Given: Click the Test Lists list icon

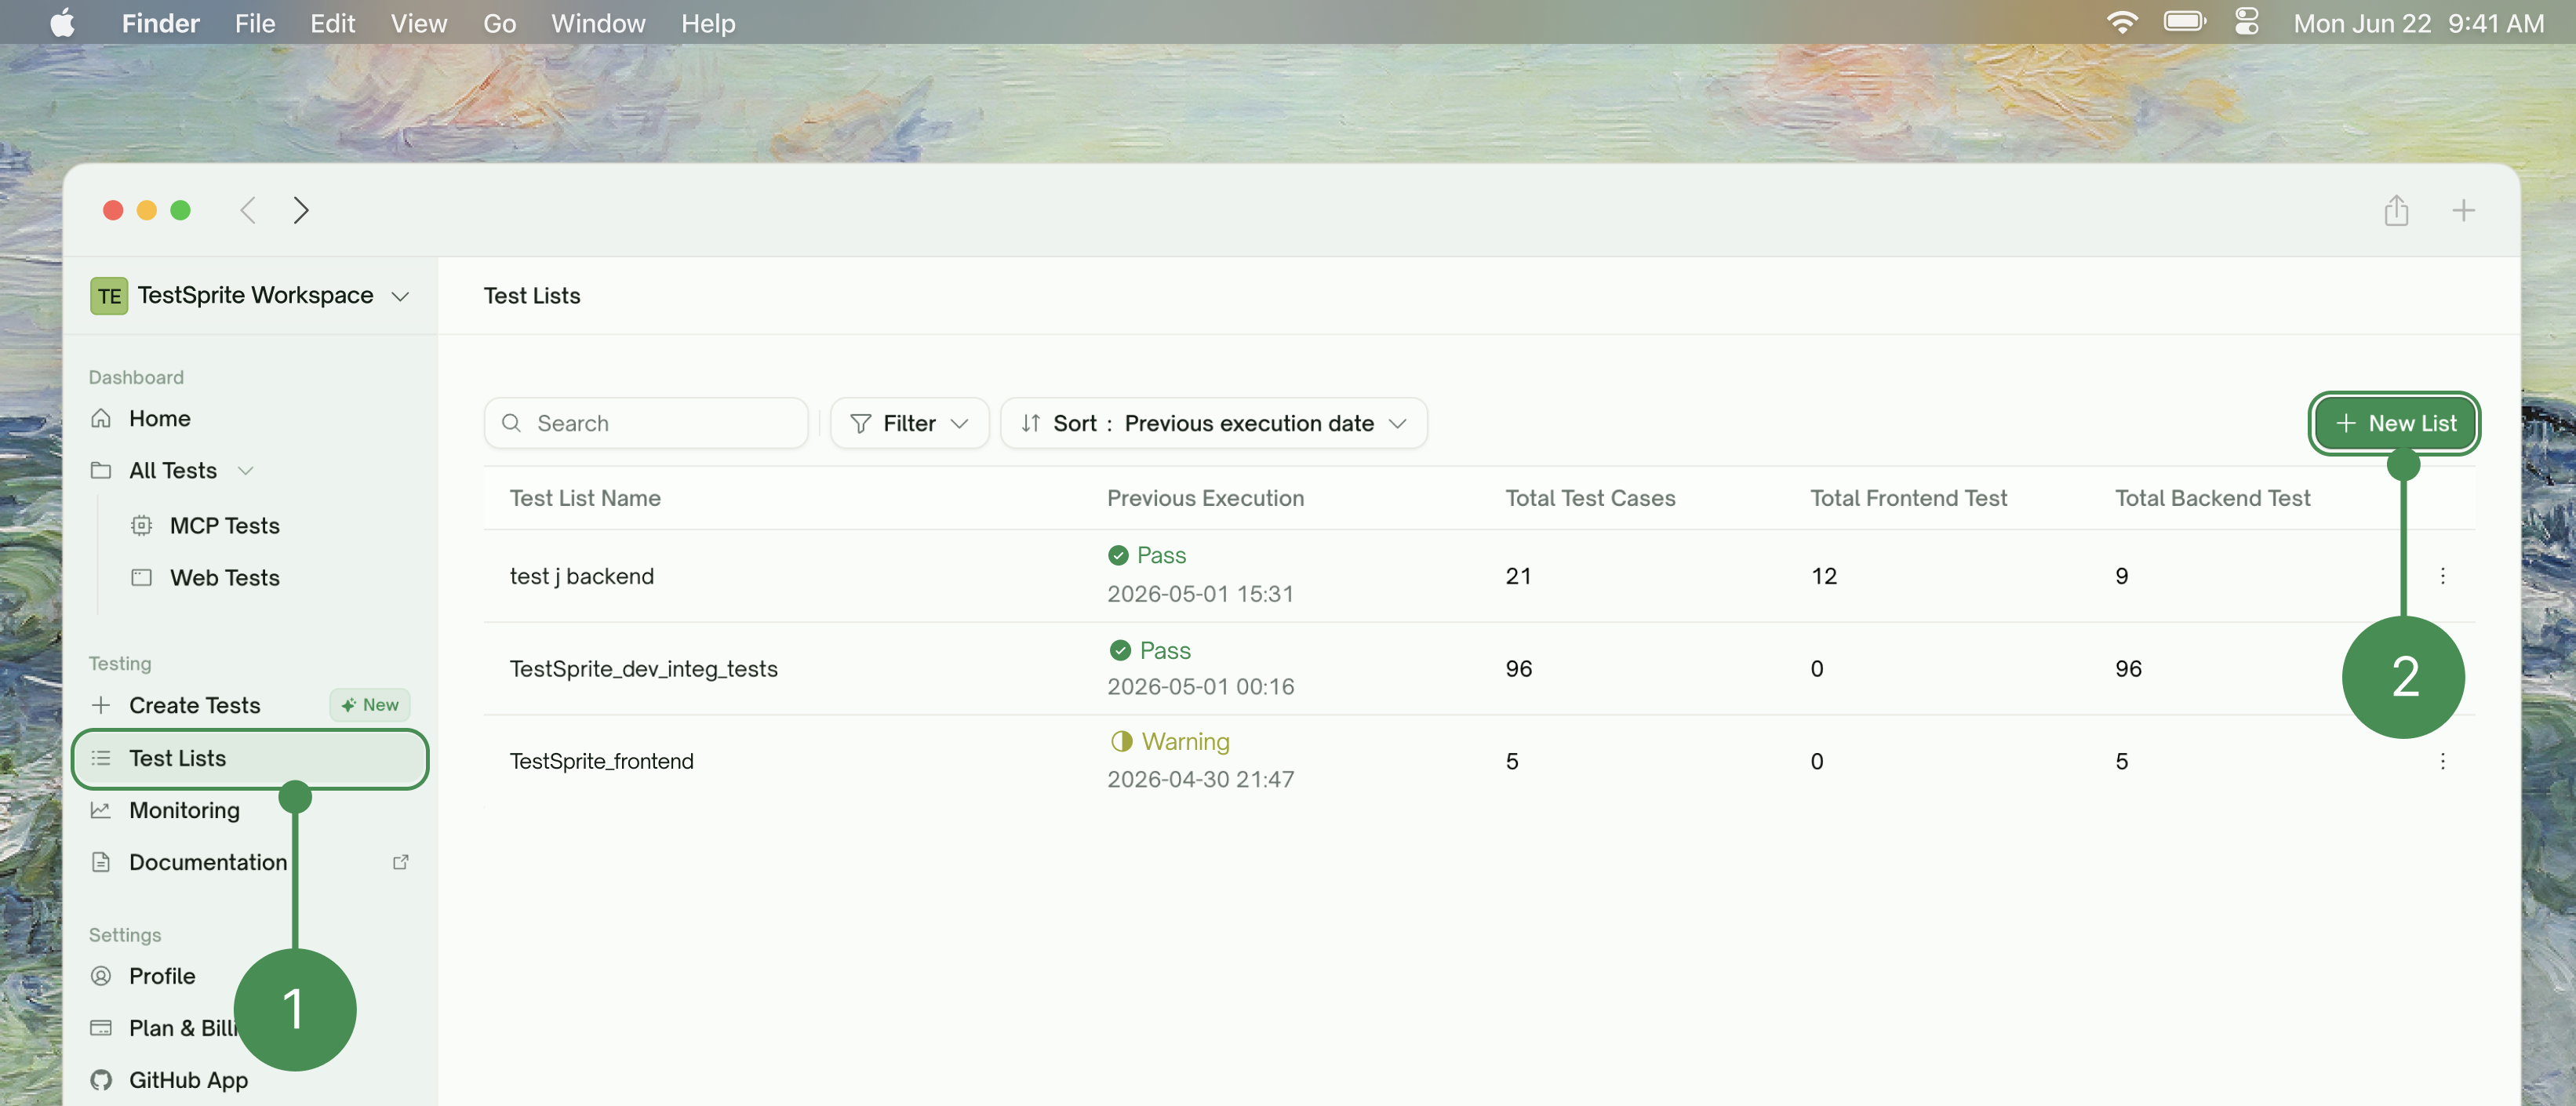Looking at the screenshot, I should tap(101, 758).
